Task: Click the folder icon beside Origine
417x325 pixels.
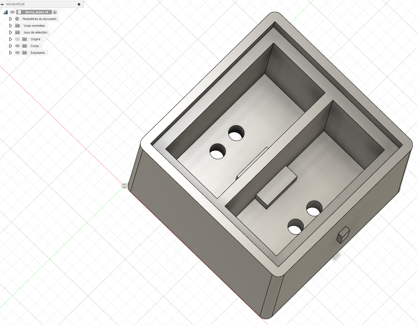Action: pyautogui.click(x=24, y=39)
